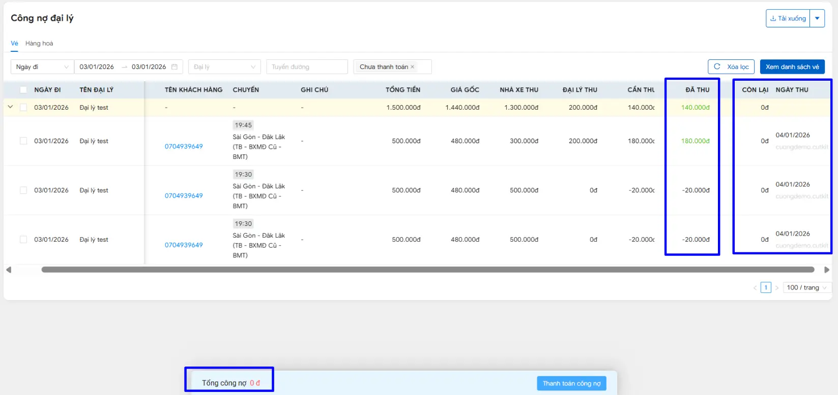
Task: Collapse the expanded 'Đại lý test' group row
Action: click(x=10, y=107)
